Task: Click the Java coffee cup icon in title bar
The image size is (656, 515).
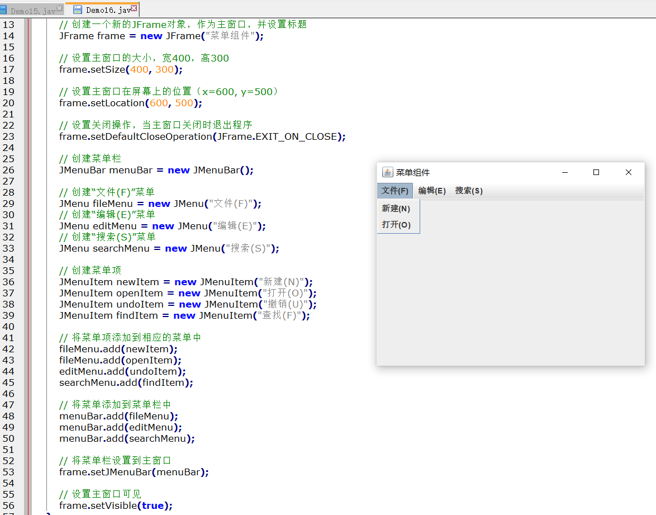Action: (387, 172)
